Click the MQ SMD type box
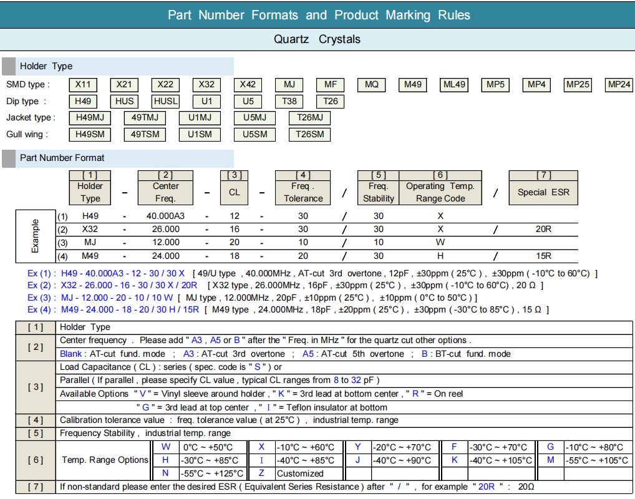The height and width of the screenshot is (499, 635). click(372, 85)
